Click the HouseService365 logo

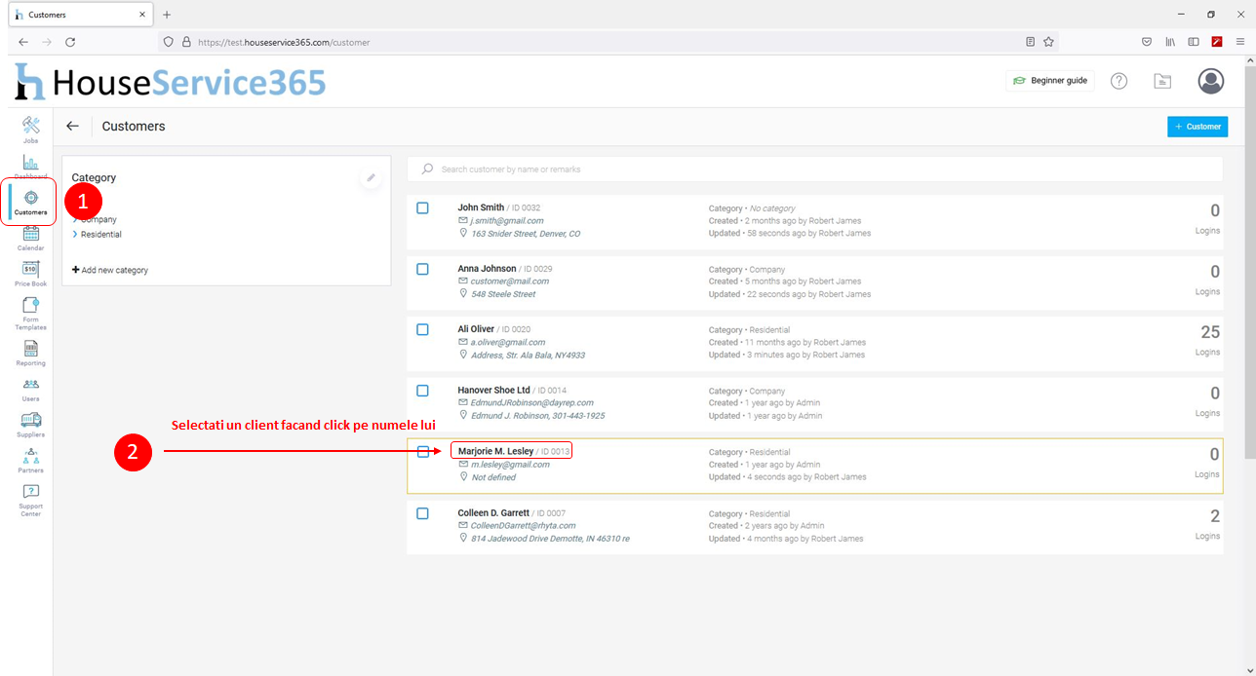(171, 83)
